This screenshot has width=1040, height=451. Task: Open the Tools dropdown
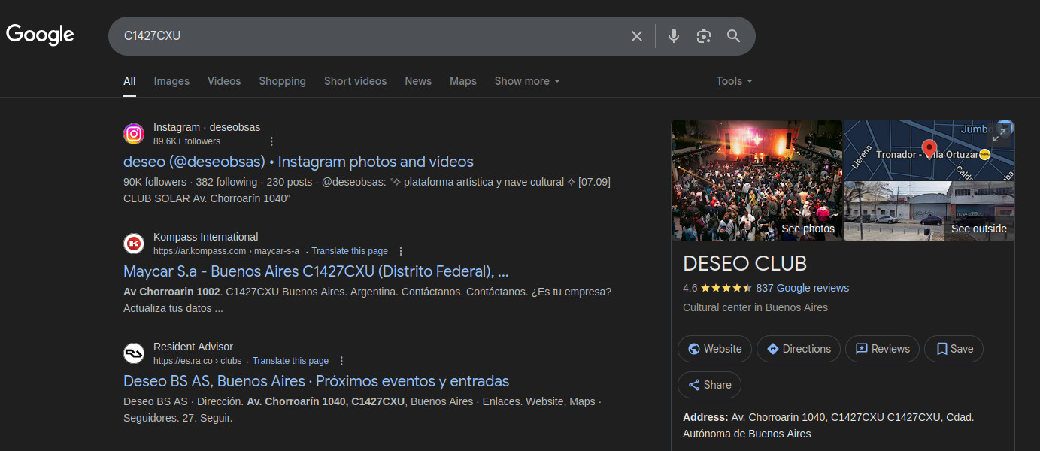pos(734,81)
